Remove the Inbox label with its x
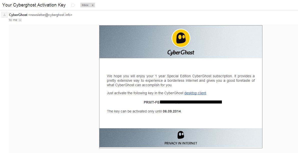 tap(93, 5)
